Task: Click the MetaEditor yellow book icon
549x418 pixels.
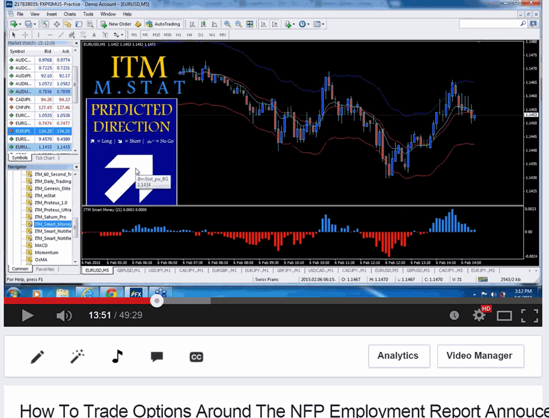Action: click(x=138, y=24)
